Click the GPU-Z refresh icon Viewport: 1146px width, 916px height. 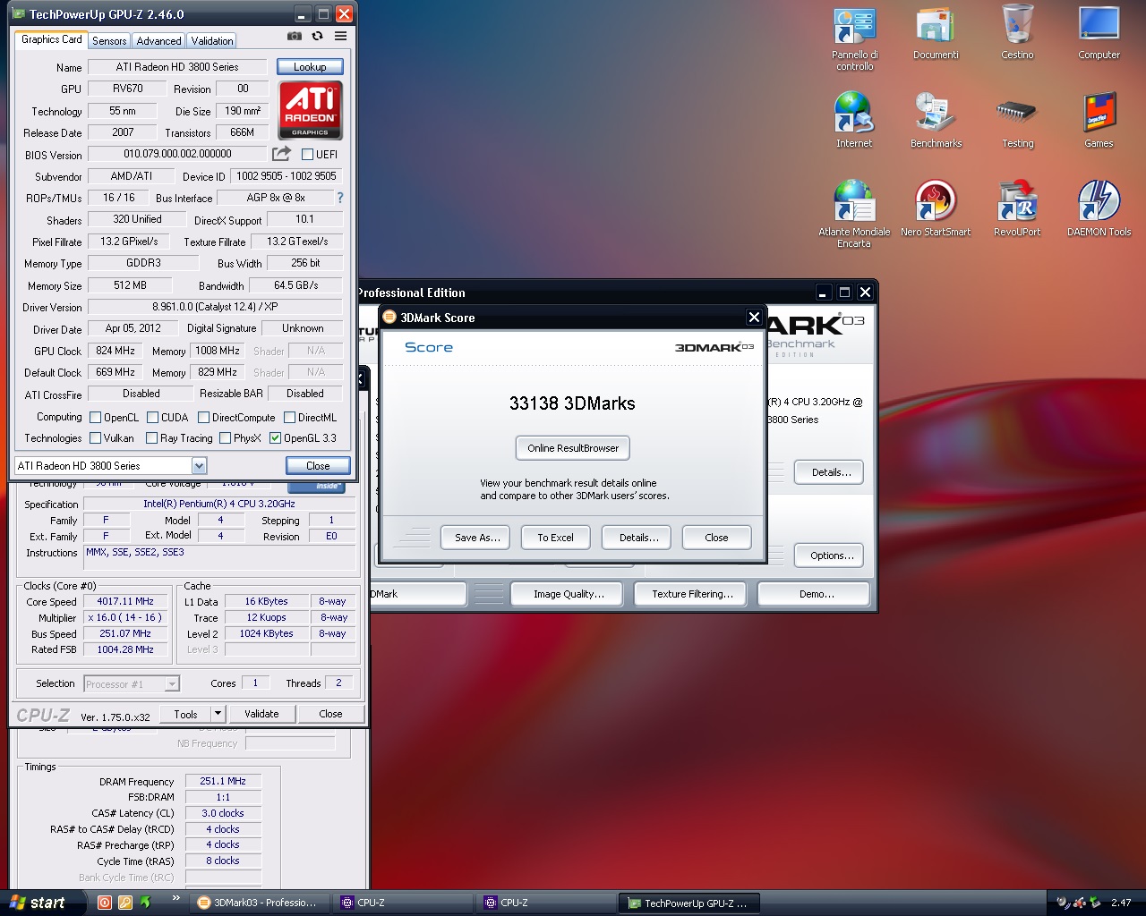point(317,37)
